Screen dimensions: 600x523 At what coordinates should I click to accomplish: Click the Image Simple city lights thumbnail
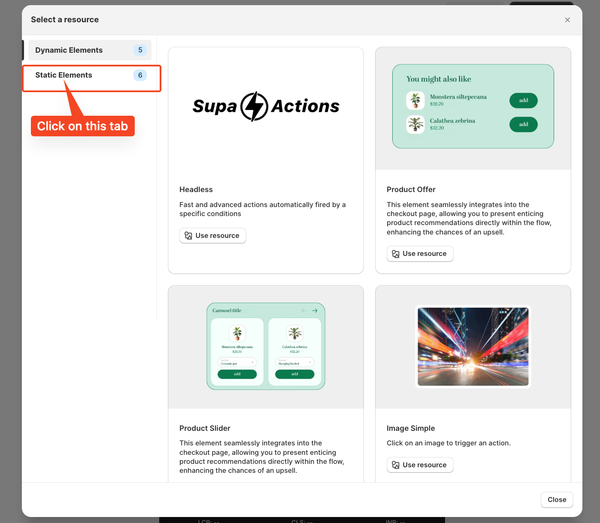pyautogui.click(x=473, y=346)
